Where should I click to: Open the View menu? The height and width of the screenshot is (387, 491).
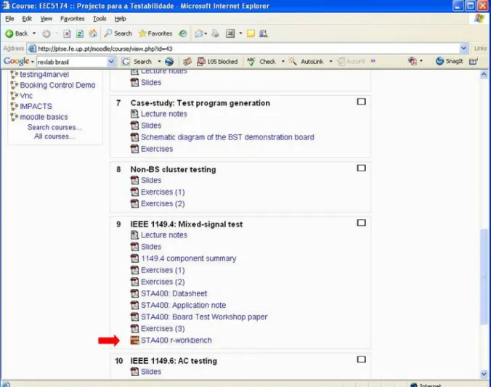(x=46, y=19)
